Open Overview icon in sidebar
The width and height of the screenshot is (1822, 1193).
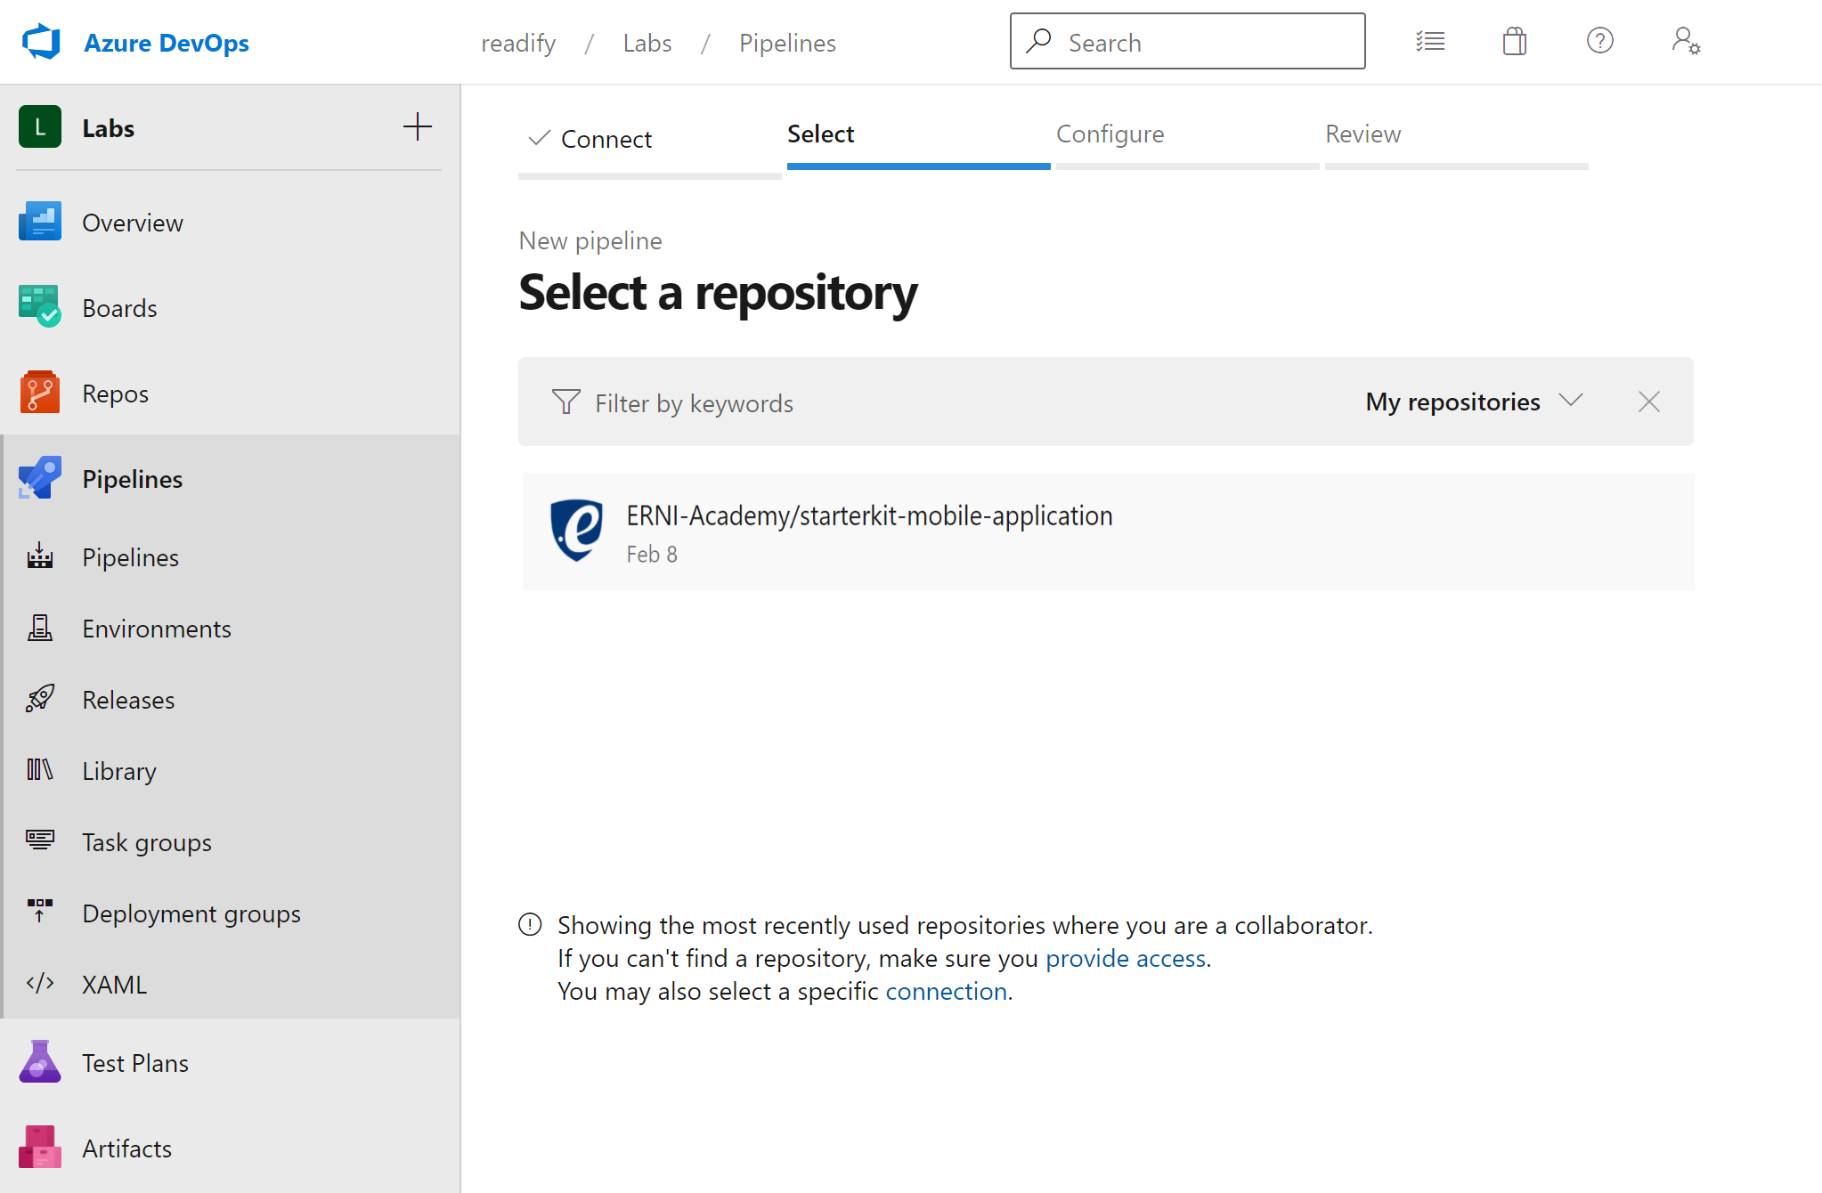(40, 222)
